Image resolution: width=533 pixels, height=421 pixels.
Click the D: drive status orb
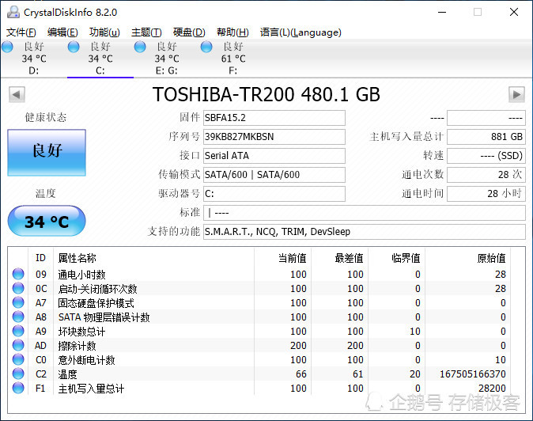pyautogui.click(x=7, y=47)
